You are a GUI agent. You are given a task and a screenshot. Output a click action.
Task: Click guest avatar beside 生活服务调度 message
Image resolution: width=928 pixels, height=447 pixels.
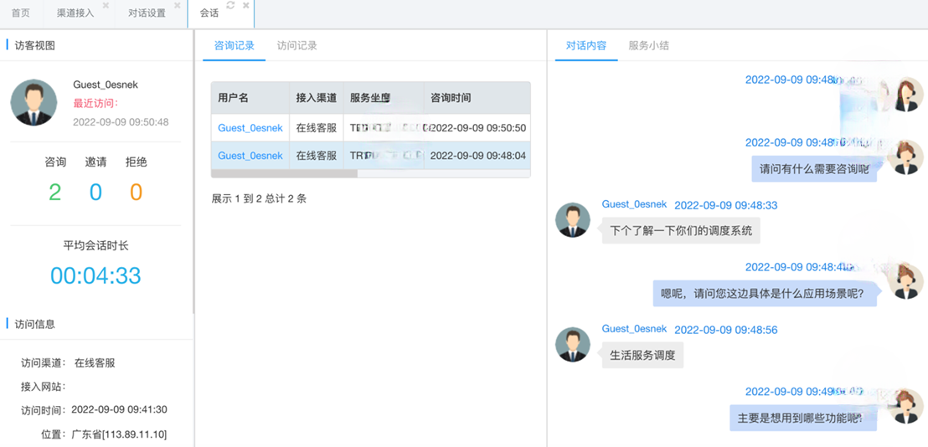point(573,344)
